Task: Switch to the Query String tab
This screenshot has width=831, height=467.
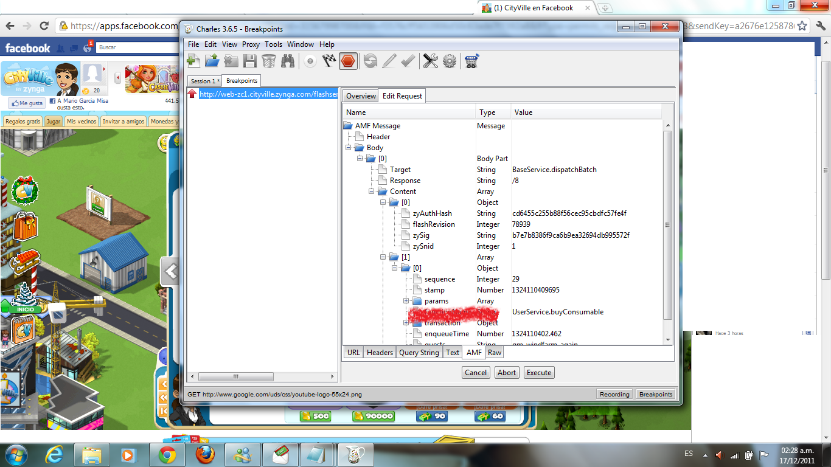Action: [419, 353]
